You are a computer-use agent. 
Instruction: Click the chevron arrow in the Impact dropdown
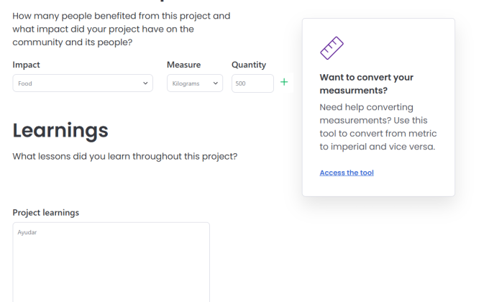point(145,83)
